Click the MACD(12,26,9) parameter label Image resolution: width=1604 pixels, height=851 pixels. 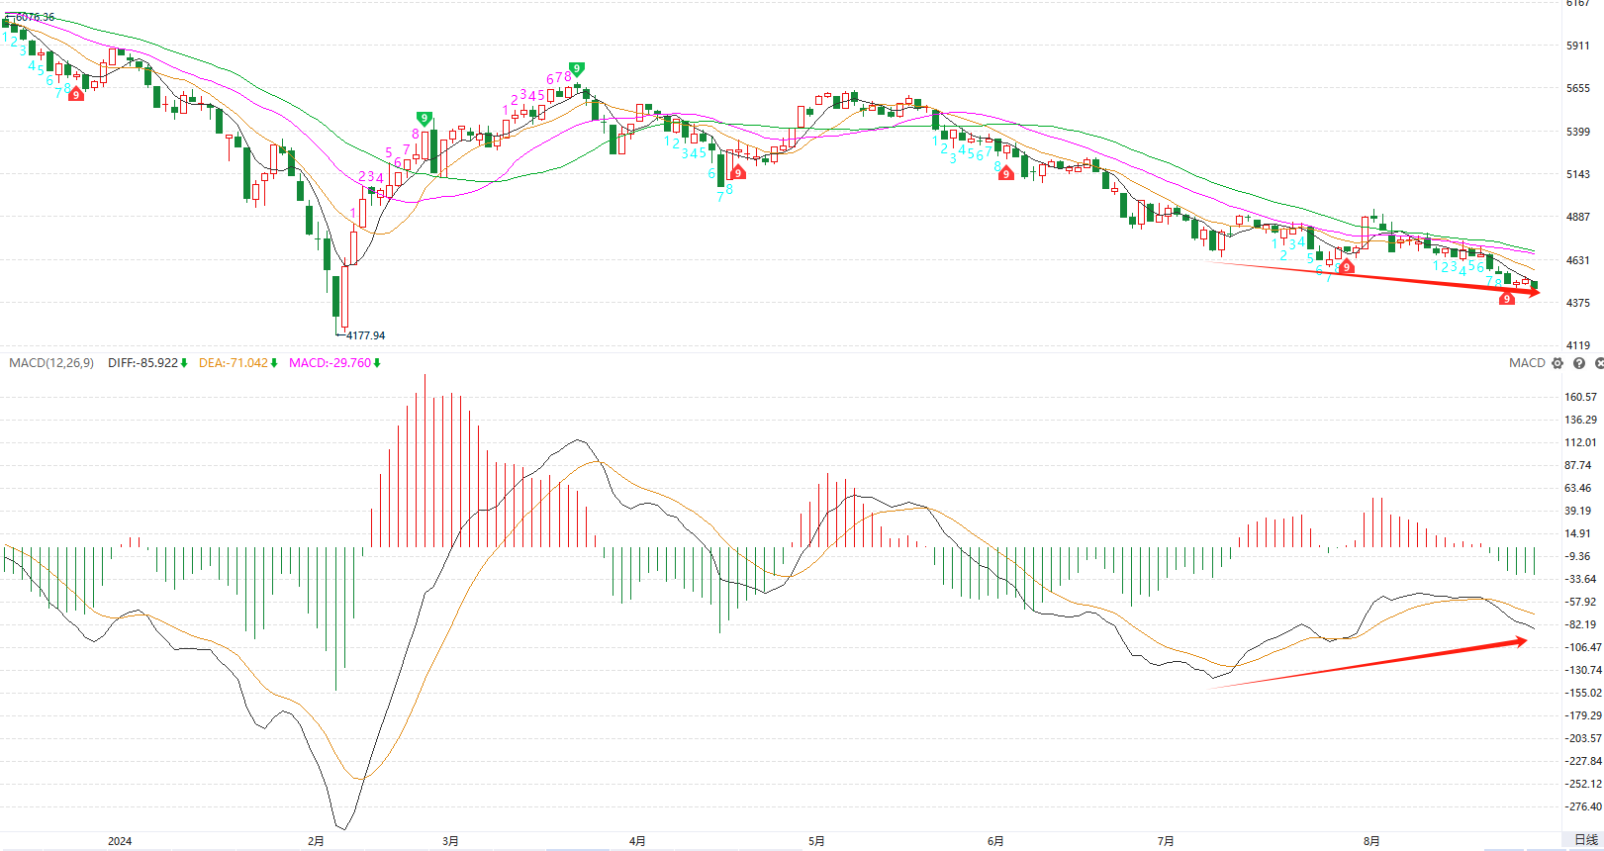click(x=51, y=363)
